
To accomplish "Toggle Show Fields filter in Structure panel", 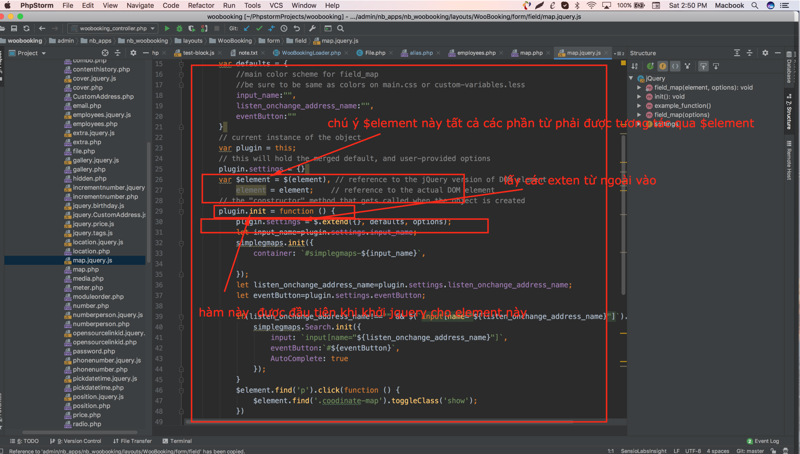I will (662, 66).
